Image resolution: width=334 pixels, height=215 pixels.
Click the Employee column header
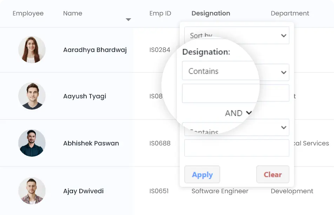coord(28,13)
